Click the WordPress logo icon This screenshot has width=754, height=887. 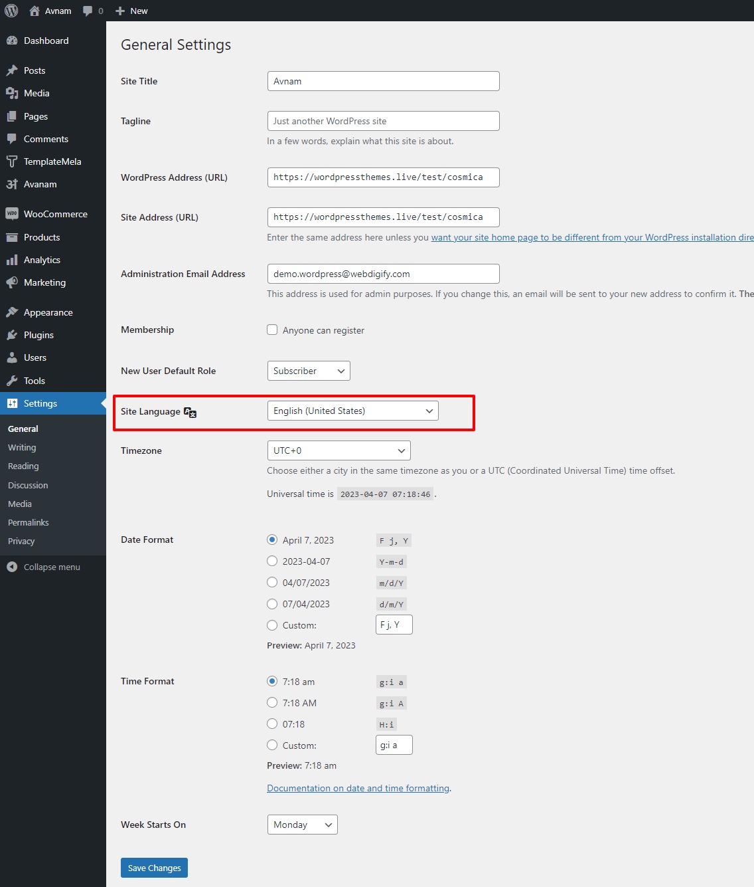11,11
